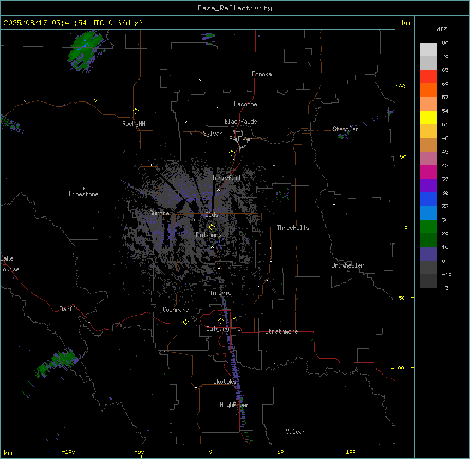Click the Sylvan map label
The width and height of the screenshot is (470, 459).
coord(213,134)
